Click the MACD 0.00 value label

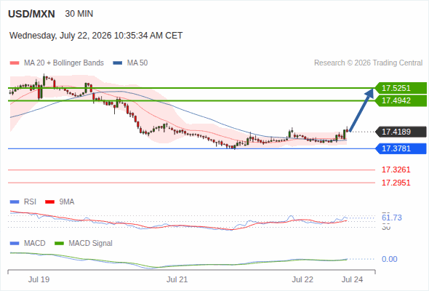(389, 259)
